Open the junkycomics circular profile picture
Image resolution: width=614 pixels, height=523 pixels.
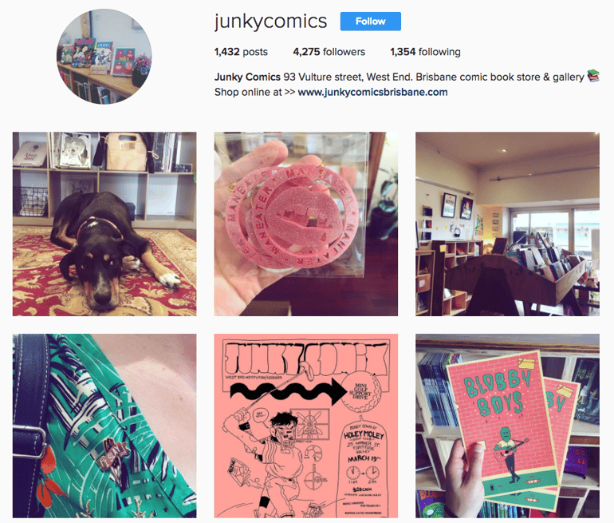pyautogui.click(x=104, y=57)
